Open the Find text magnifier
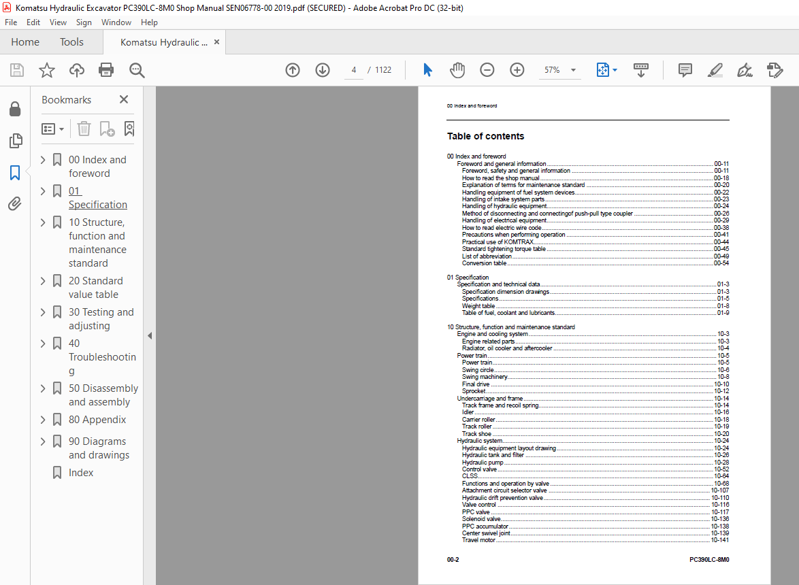The image size is (799, 585). point(137,70)
